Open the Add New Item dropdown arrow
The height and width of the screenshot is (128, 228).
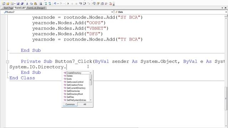(15, 4)
